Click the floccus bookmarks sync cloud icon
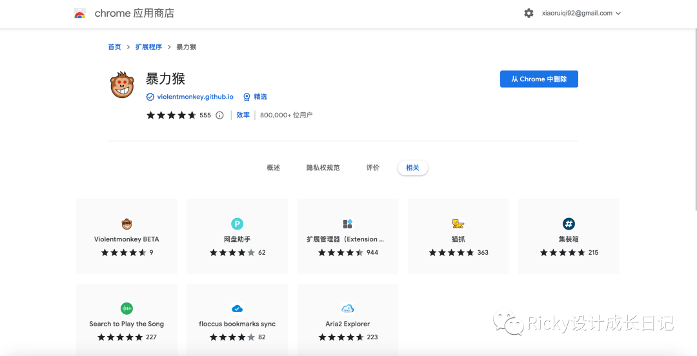This screenshot has height=356, width=697. pos(237,308)
